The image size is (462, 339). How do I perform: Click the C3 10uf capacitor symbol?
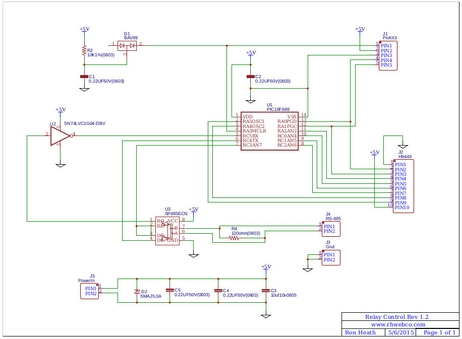pyautogui.click(x=266, y=291)
